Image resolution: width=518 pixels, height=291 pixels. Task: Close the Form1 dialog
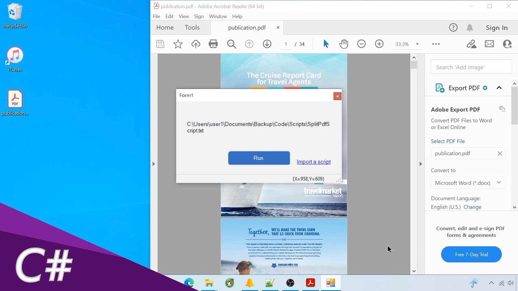[x=337, y=96]
